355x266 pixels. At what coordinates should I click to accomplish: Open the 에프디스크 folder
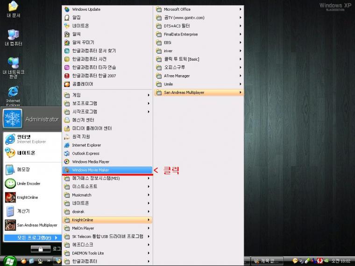click(x=107, y=245)
